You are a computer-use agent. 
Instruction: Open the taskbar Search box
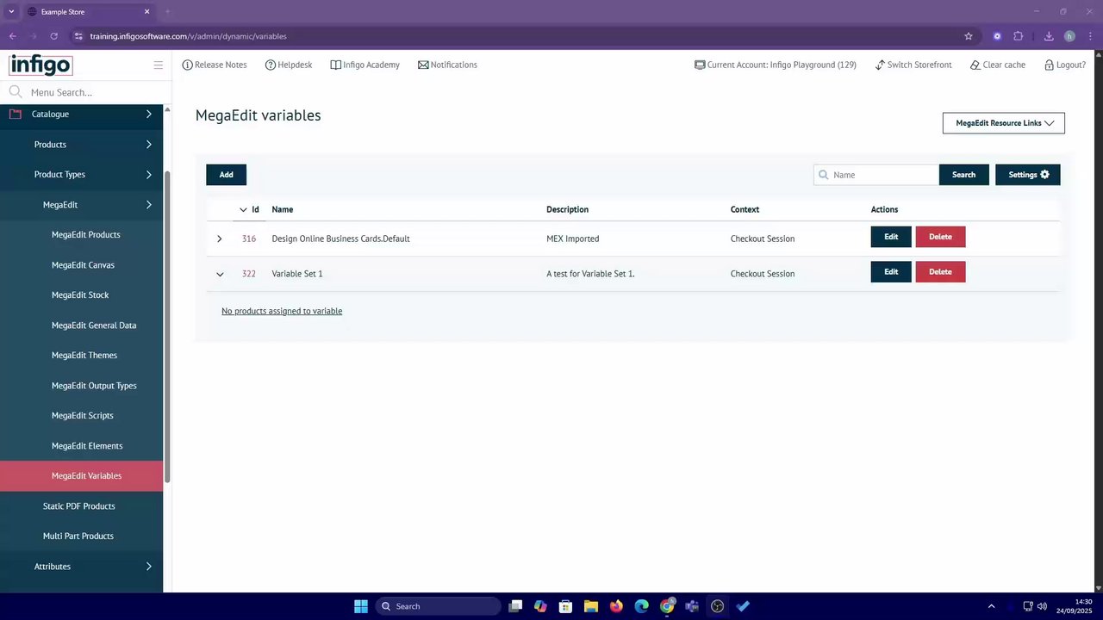pyautogui.click(x=438, y=606)
